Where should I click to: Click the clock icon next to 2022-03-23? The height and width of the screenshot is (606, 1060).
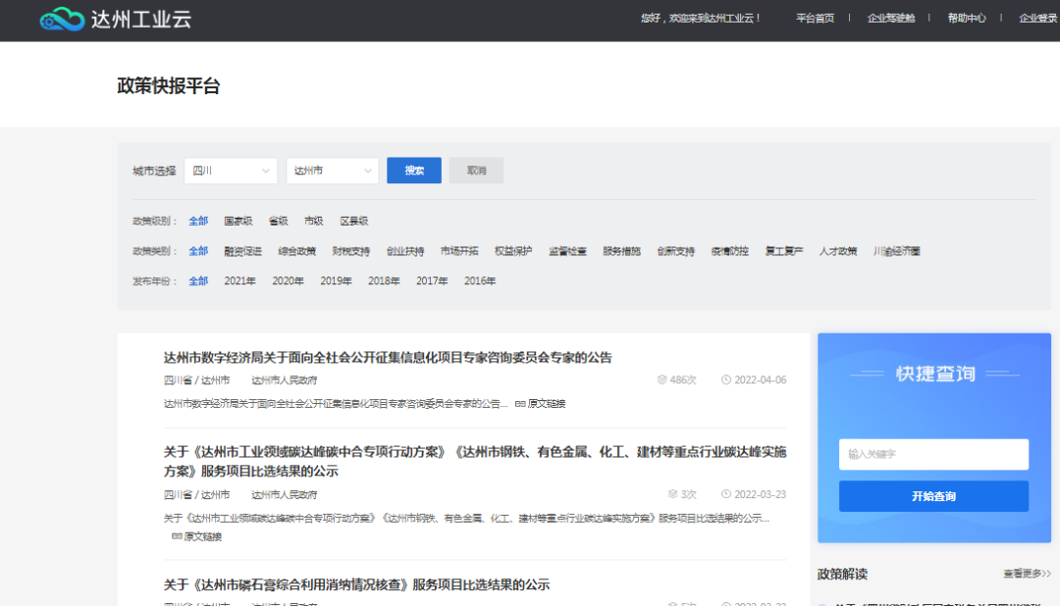click(x=725, y=495)
